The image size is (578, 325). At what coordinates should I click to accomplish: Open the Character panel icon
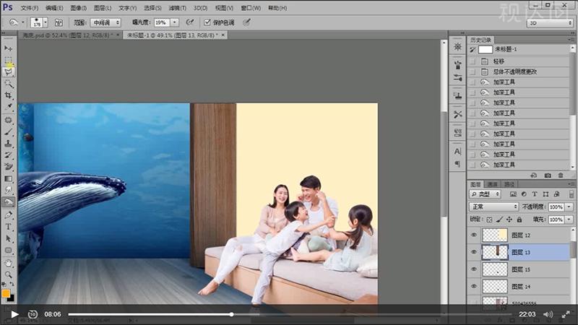[x=457, y=151]
